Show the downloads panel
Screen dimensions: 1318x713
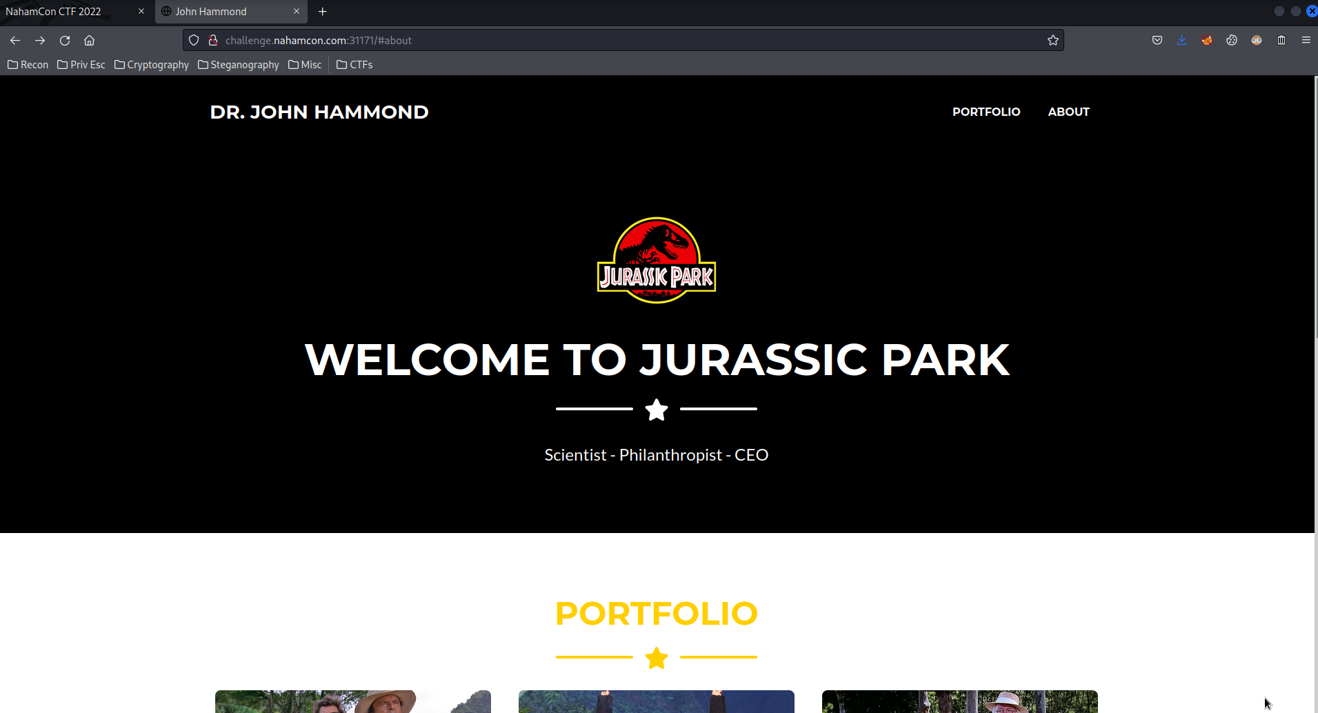click(1182, 41)
